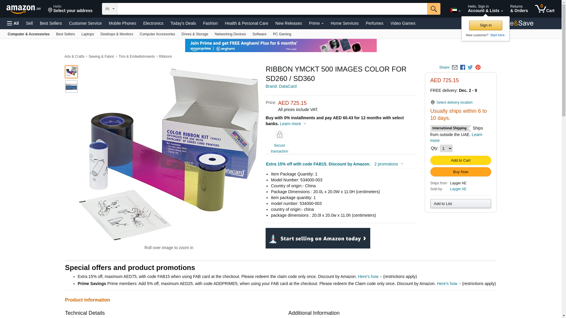Share product via email icon
The image size is (566, 318).
click(455, 67)
